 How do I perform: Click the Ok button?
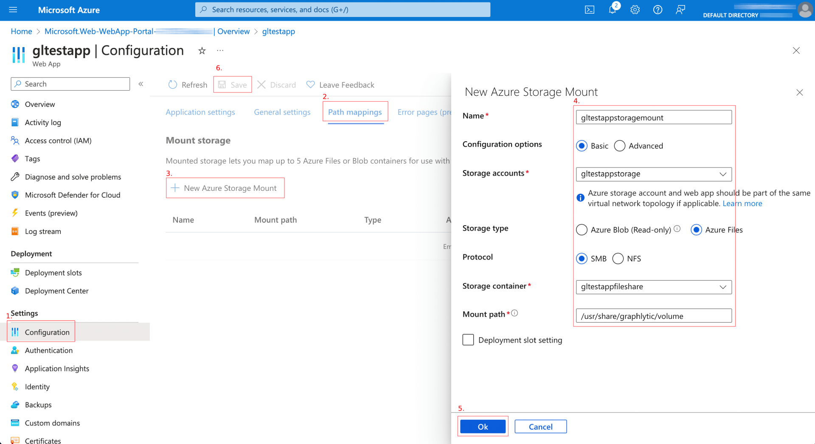[483, 427]
